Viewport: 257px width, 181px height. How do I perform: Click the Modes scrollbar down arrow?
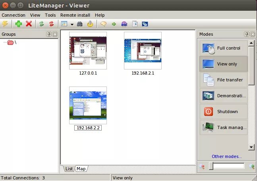pos(251,147)
